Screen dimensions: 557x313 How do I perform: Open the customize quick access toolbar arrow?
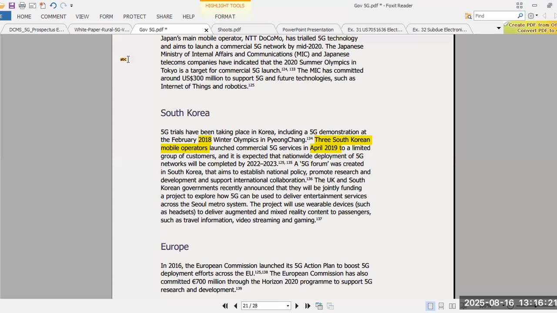tap(71, 6)
